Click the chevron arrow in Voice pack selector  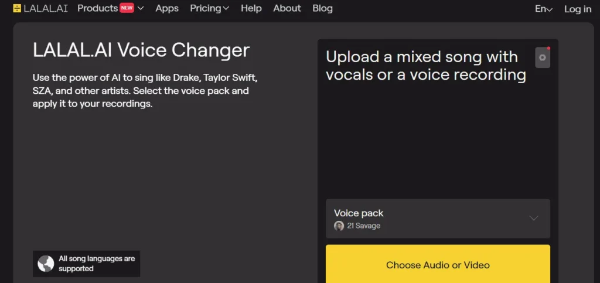[x=533, y=218]
